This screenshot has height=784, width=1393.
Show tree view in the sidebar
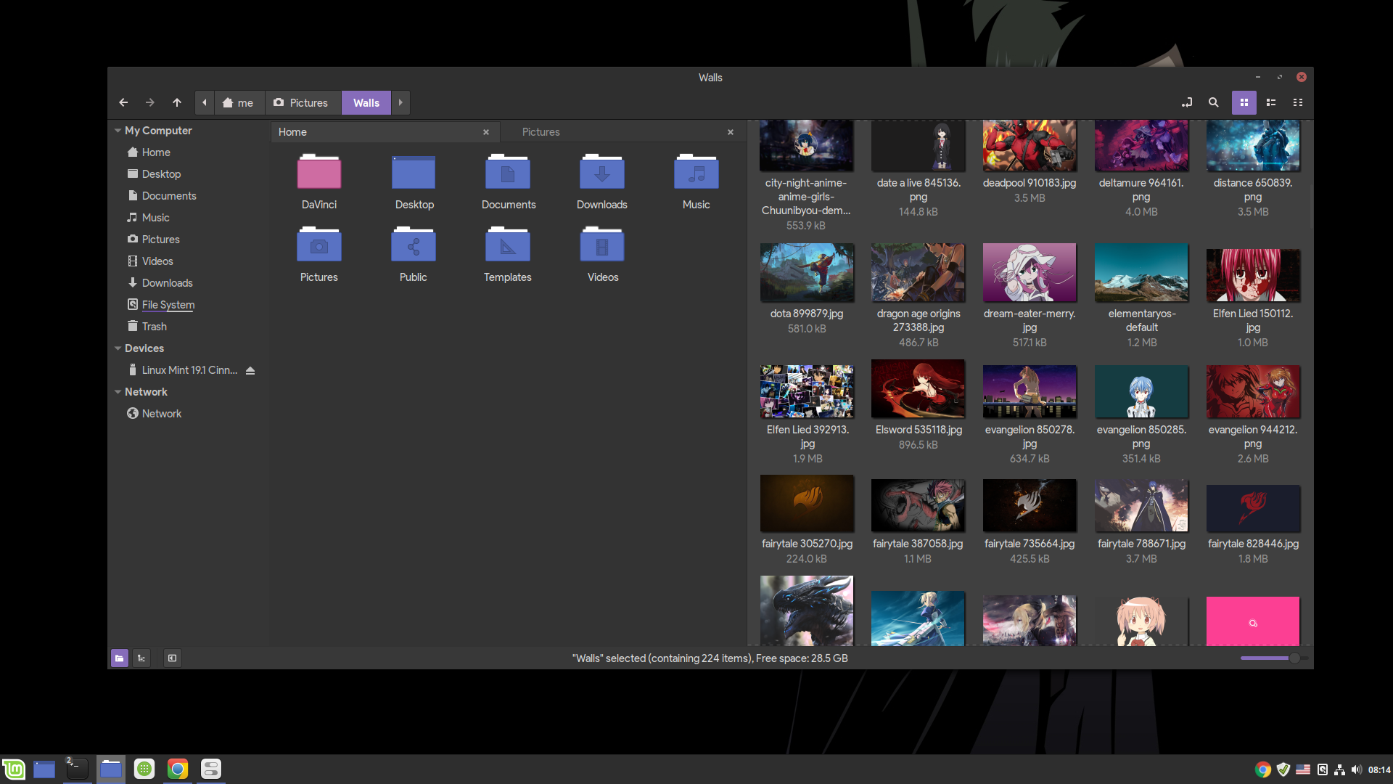click(141, 658)
